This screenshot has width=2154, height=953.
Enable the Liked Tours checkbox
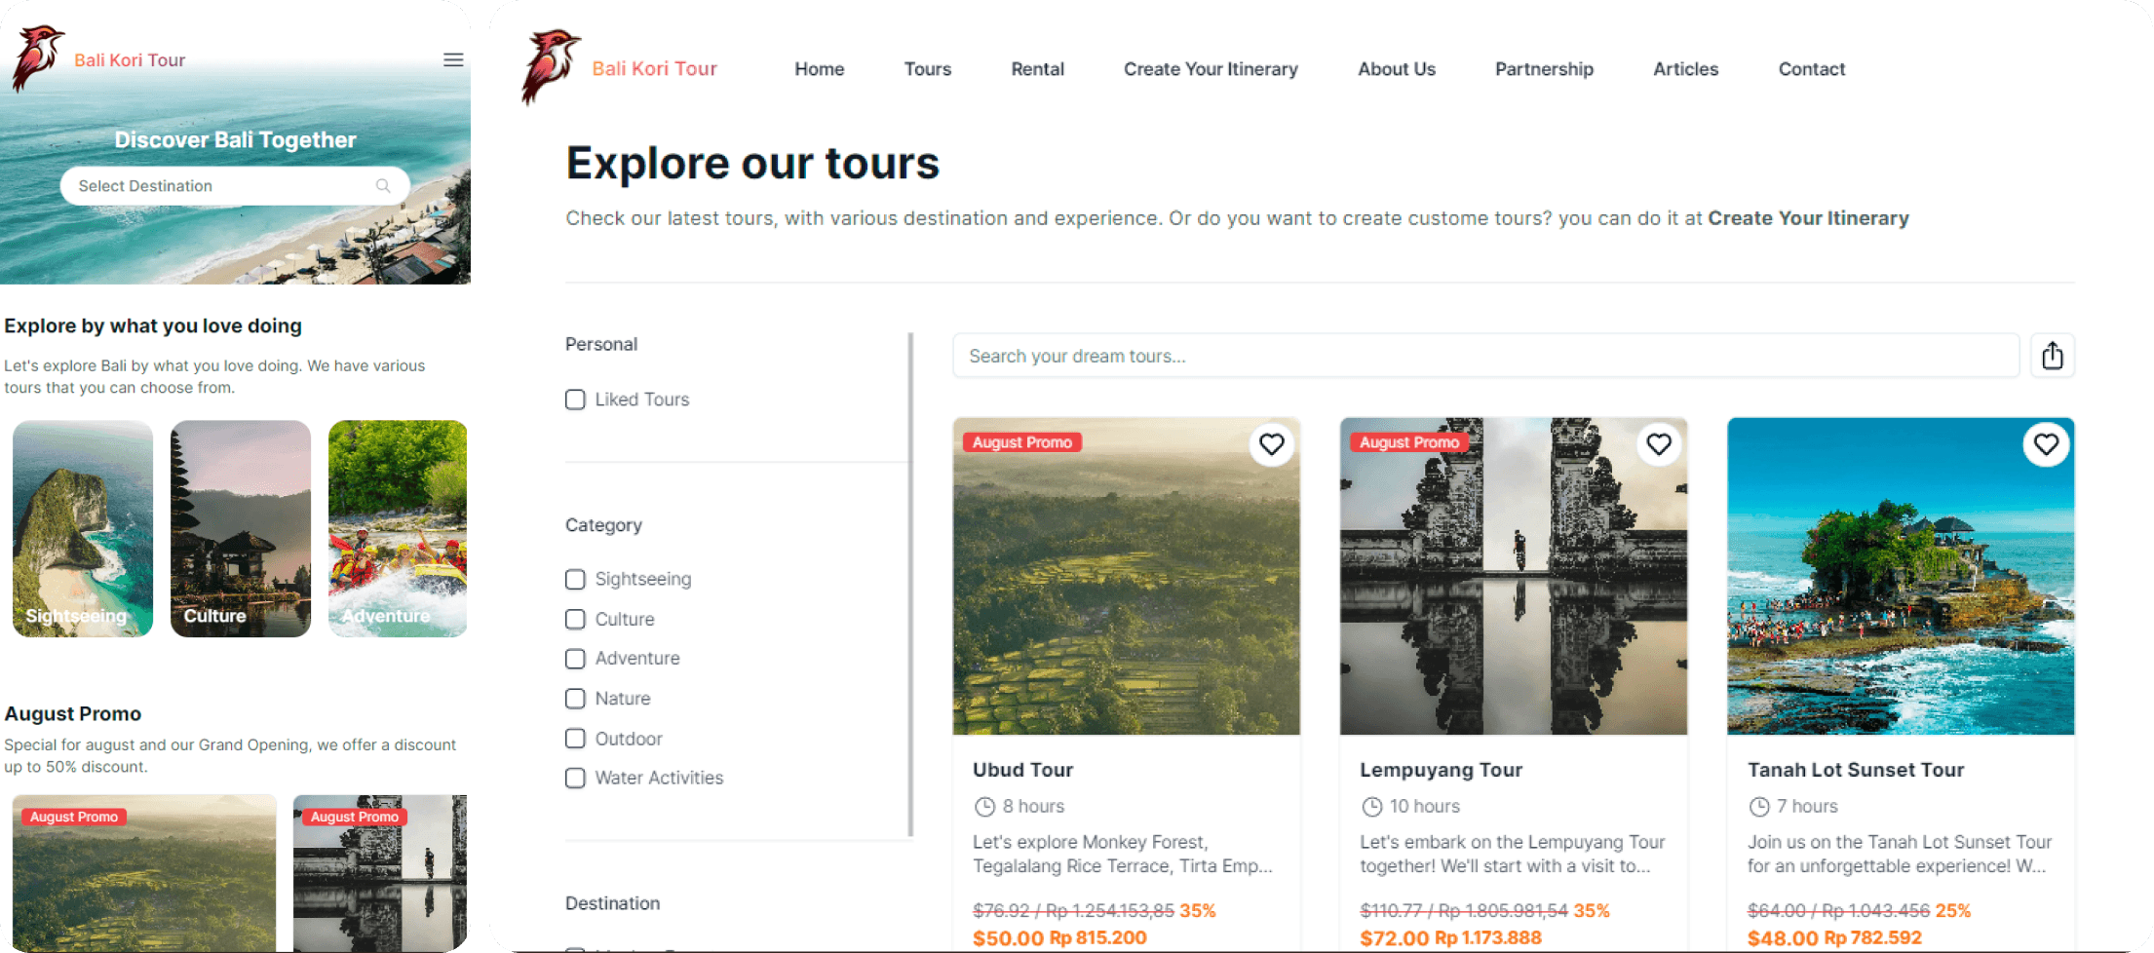(x=575, y=400)
